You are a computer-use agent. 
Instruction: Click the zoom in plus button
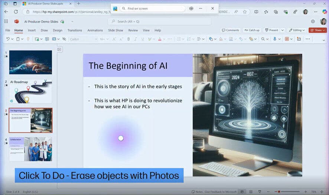(x=306, y=192)
